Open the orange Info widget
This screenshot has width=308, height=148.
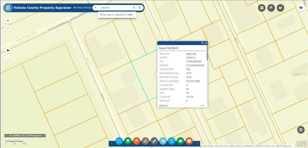point(189,141)
